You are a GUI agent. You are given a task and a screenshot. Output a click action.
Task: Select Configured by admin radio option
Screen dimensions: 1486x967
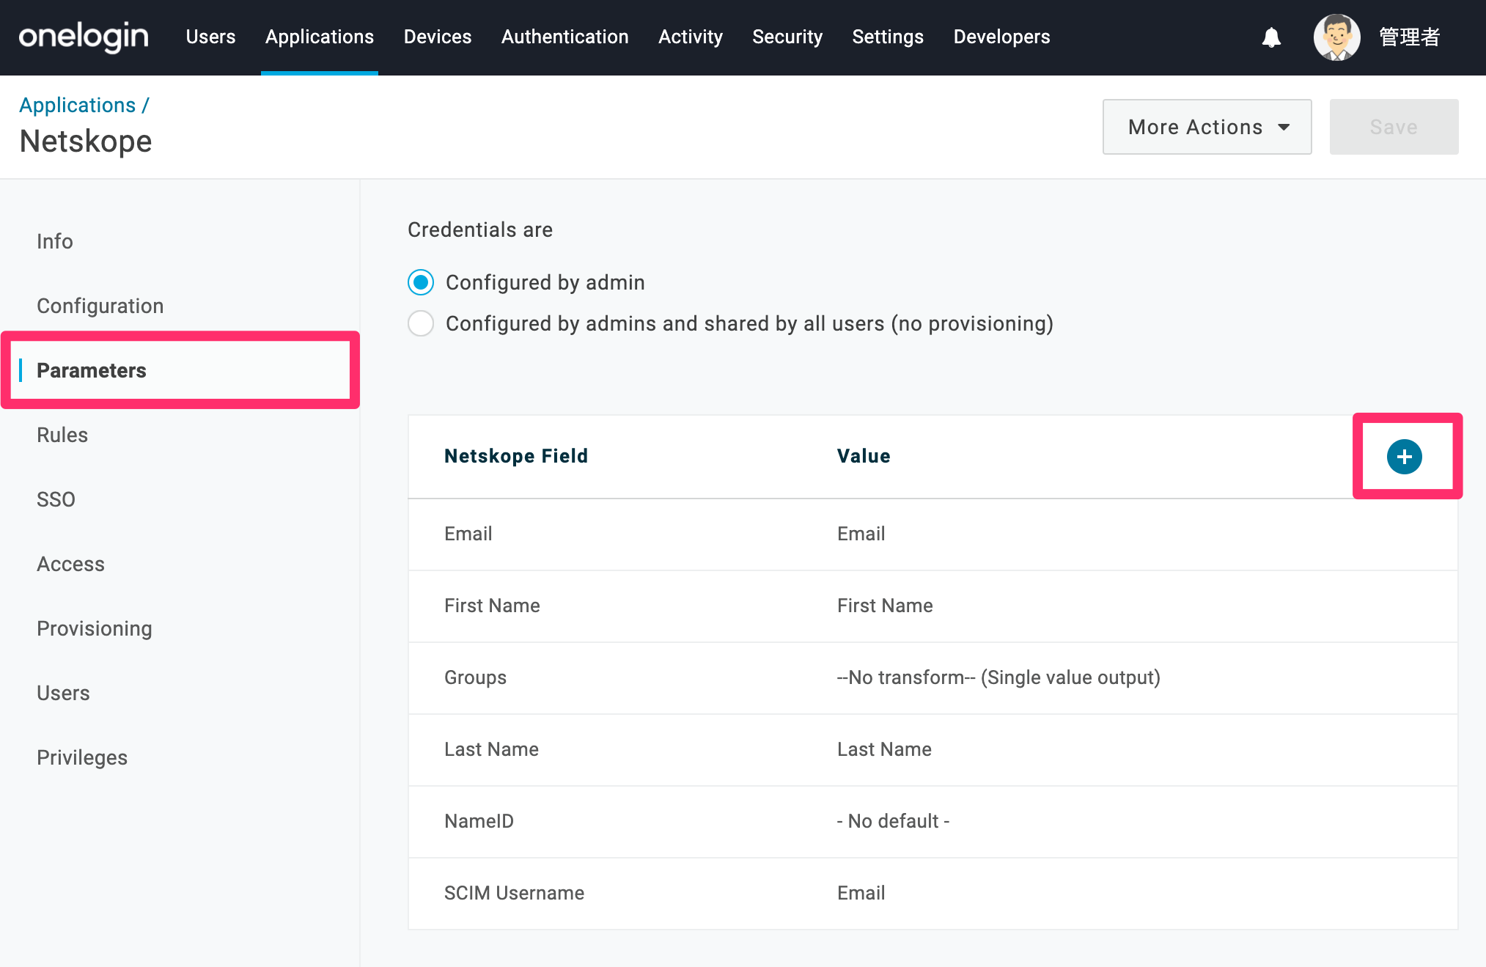tap(421, 282)
